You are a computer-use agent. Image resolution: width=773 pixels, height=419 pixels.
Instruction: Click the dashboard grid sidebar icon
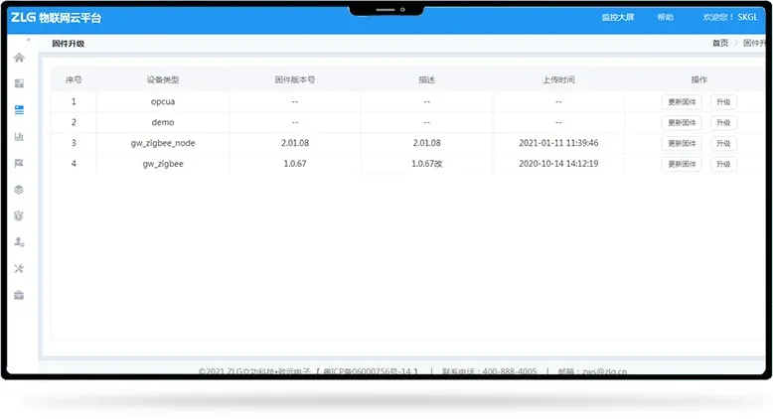pyautogui.click(x=19, y=83)
